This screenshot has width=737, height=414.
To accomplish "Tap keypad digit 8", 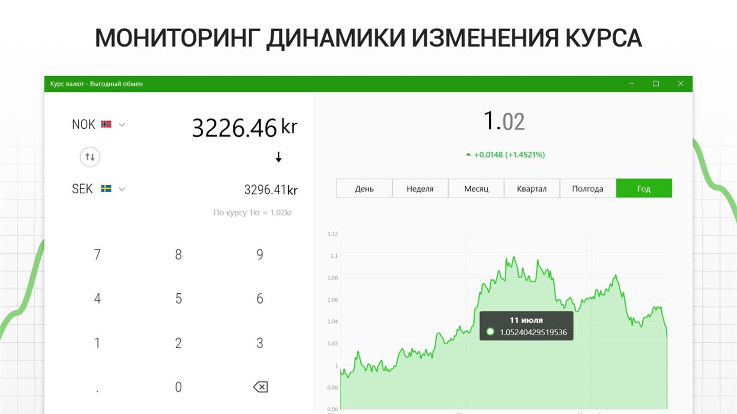I will click(179, 254).
